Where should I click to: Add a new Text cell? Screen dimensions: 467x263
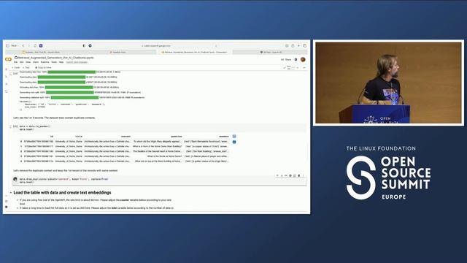click(x=26, y=68)
